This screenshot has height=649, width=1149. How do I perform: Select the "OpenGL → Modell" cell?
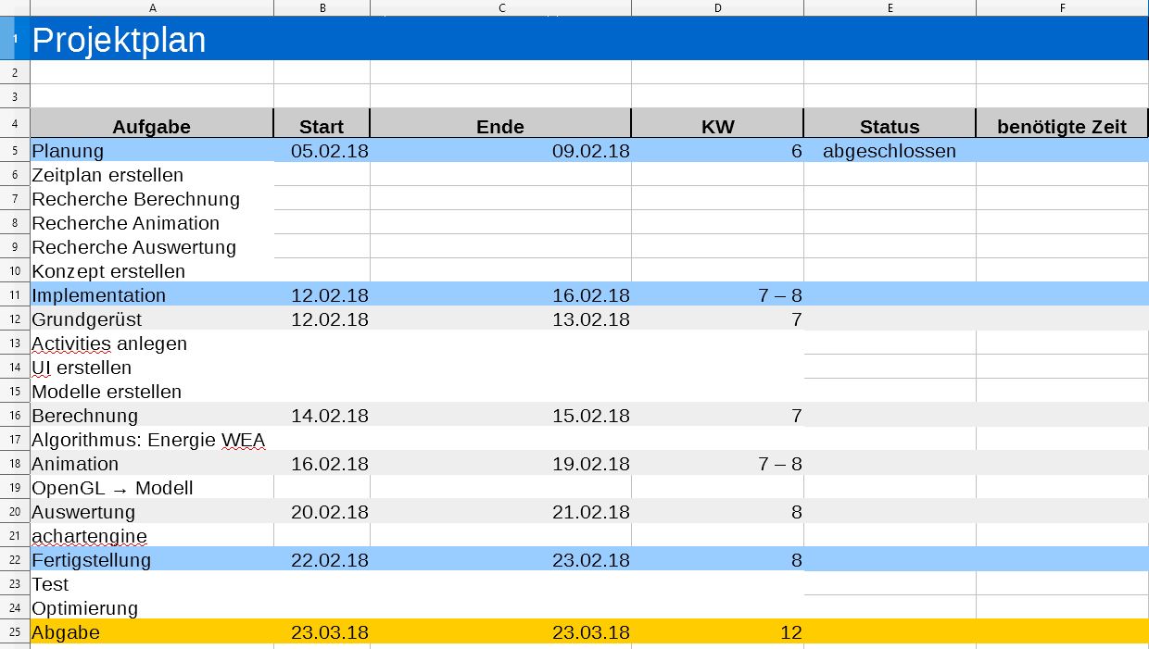pos(112,488)
